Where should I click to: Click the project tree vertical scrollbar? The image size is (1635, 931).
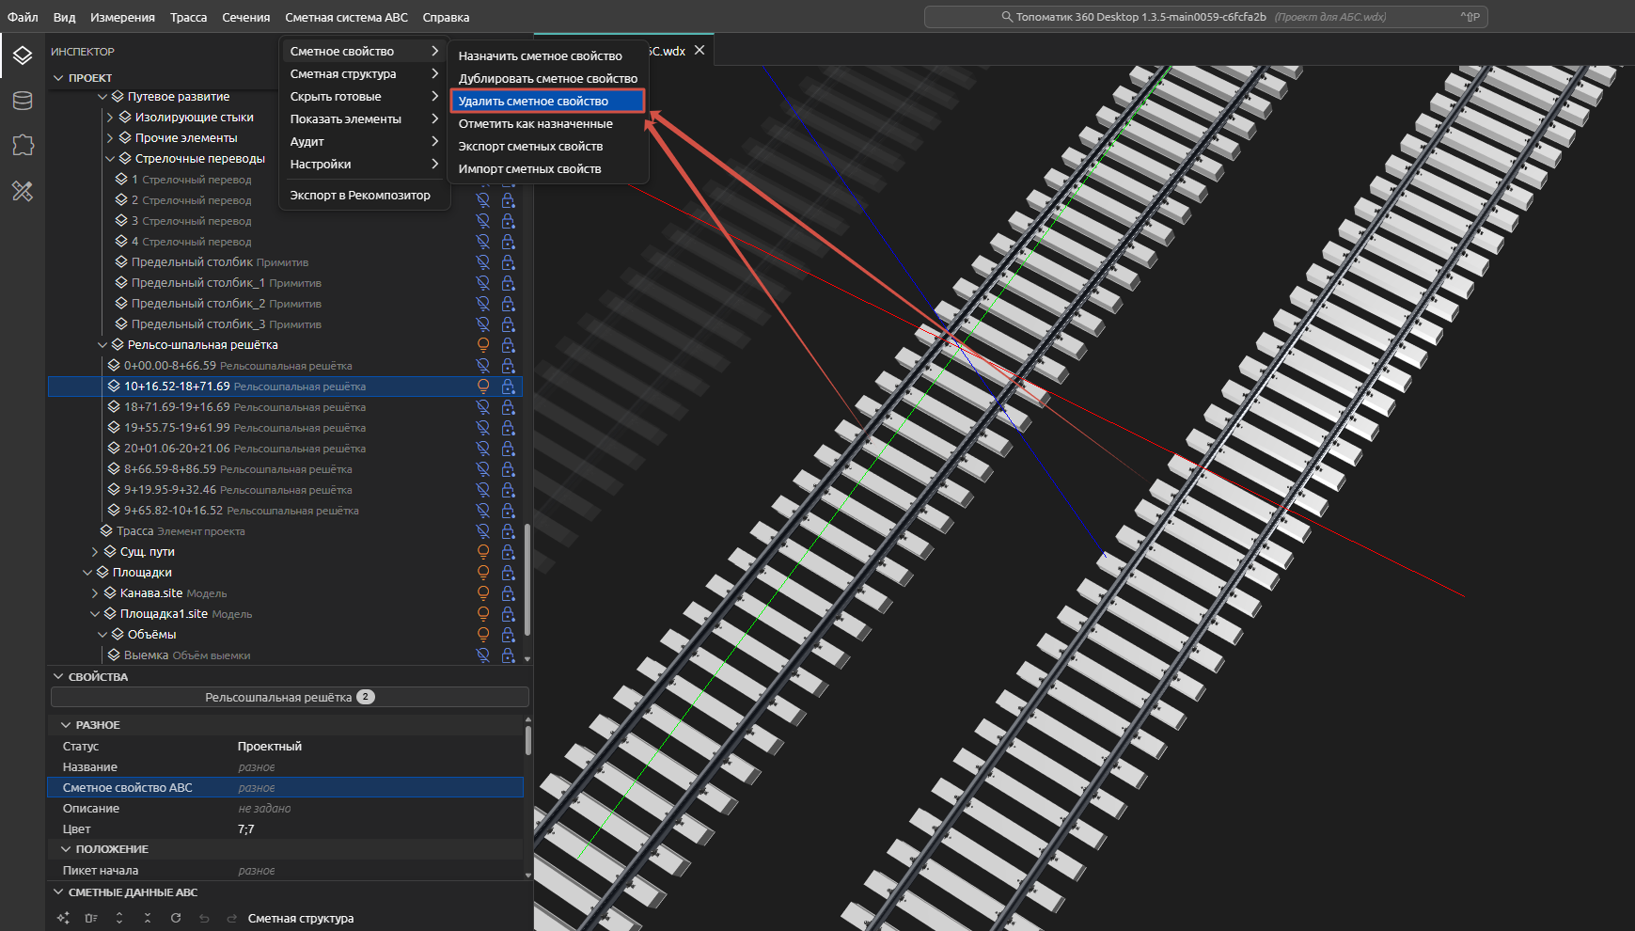527,580
